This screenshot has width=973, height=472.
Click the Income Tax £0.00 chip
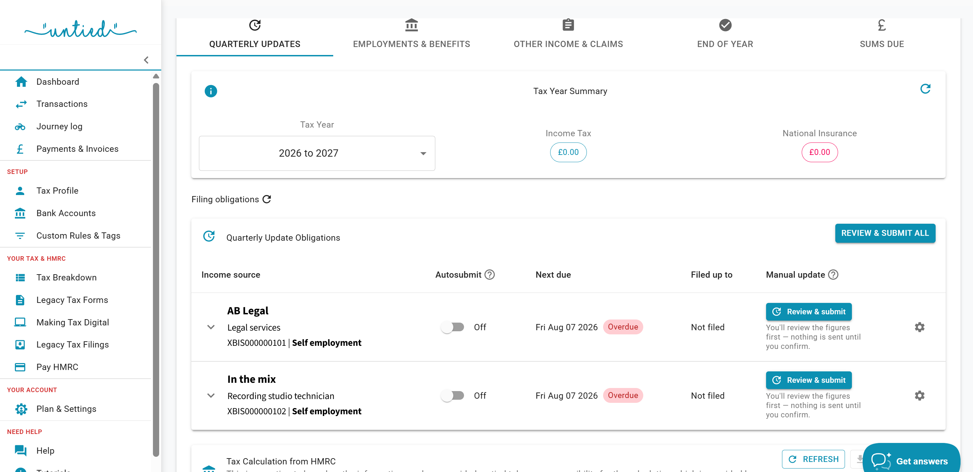pyautogui.click(x=568, y=152)
